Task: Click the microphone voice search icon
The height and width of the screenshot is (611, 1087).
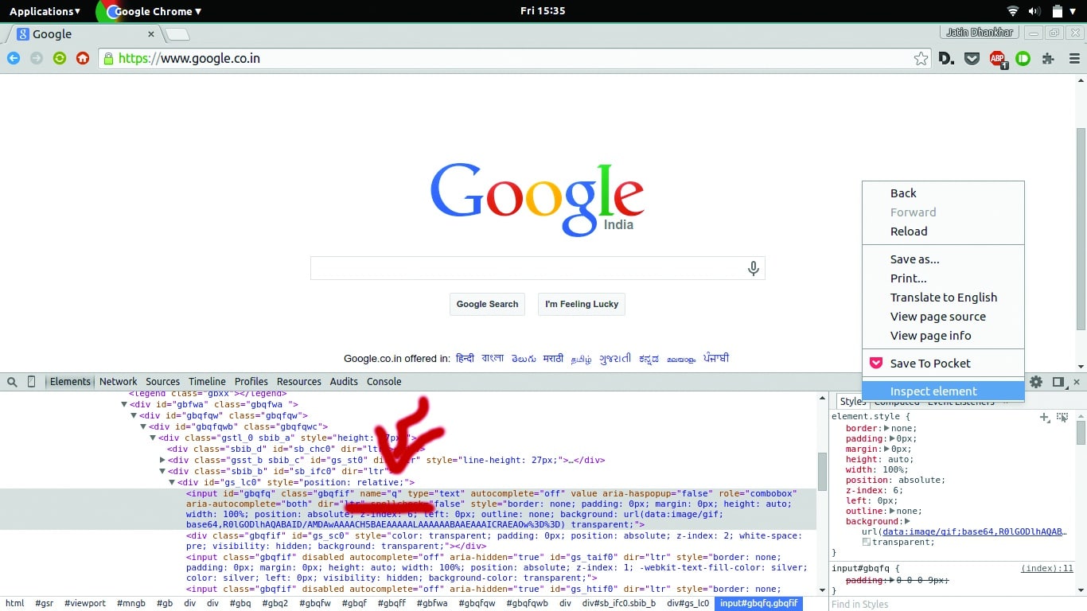Action: [x=753, y=269]
